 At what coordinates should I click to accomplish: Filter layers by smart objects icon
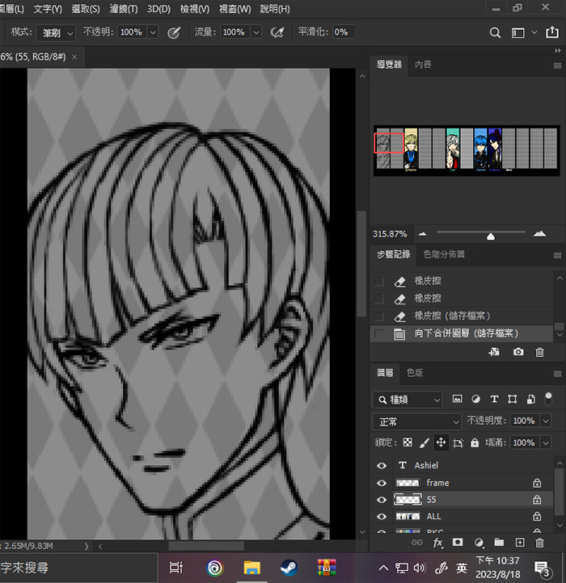pyautogui.click(x=531, y=399)
